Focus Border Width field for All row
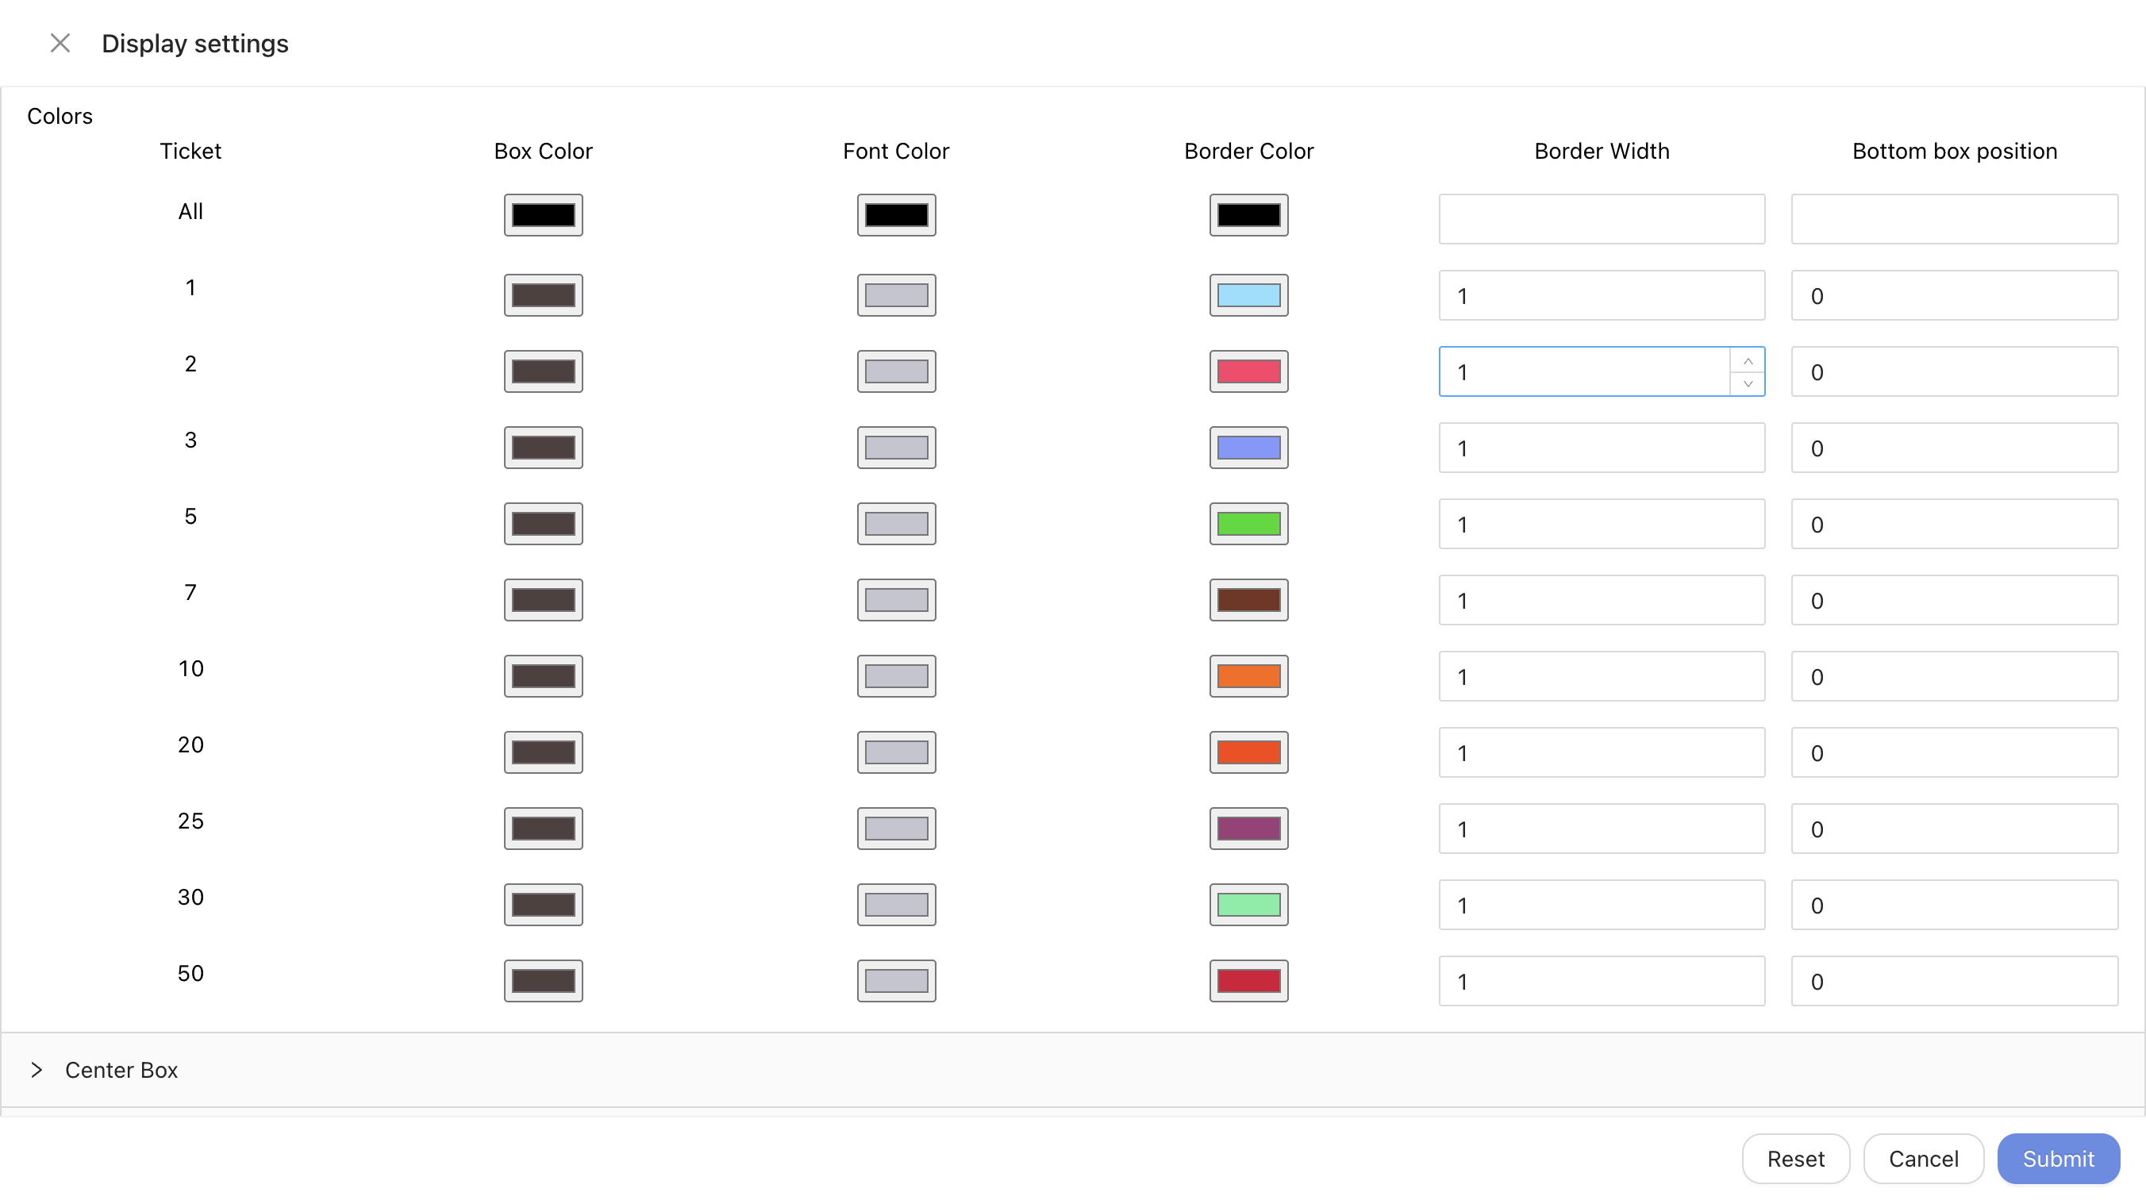 coord(1602,219)
